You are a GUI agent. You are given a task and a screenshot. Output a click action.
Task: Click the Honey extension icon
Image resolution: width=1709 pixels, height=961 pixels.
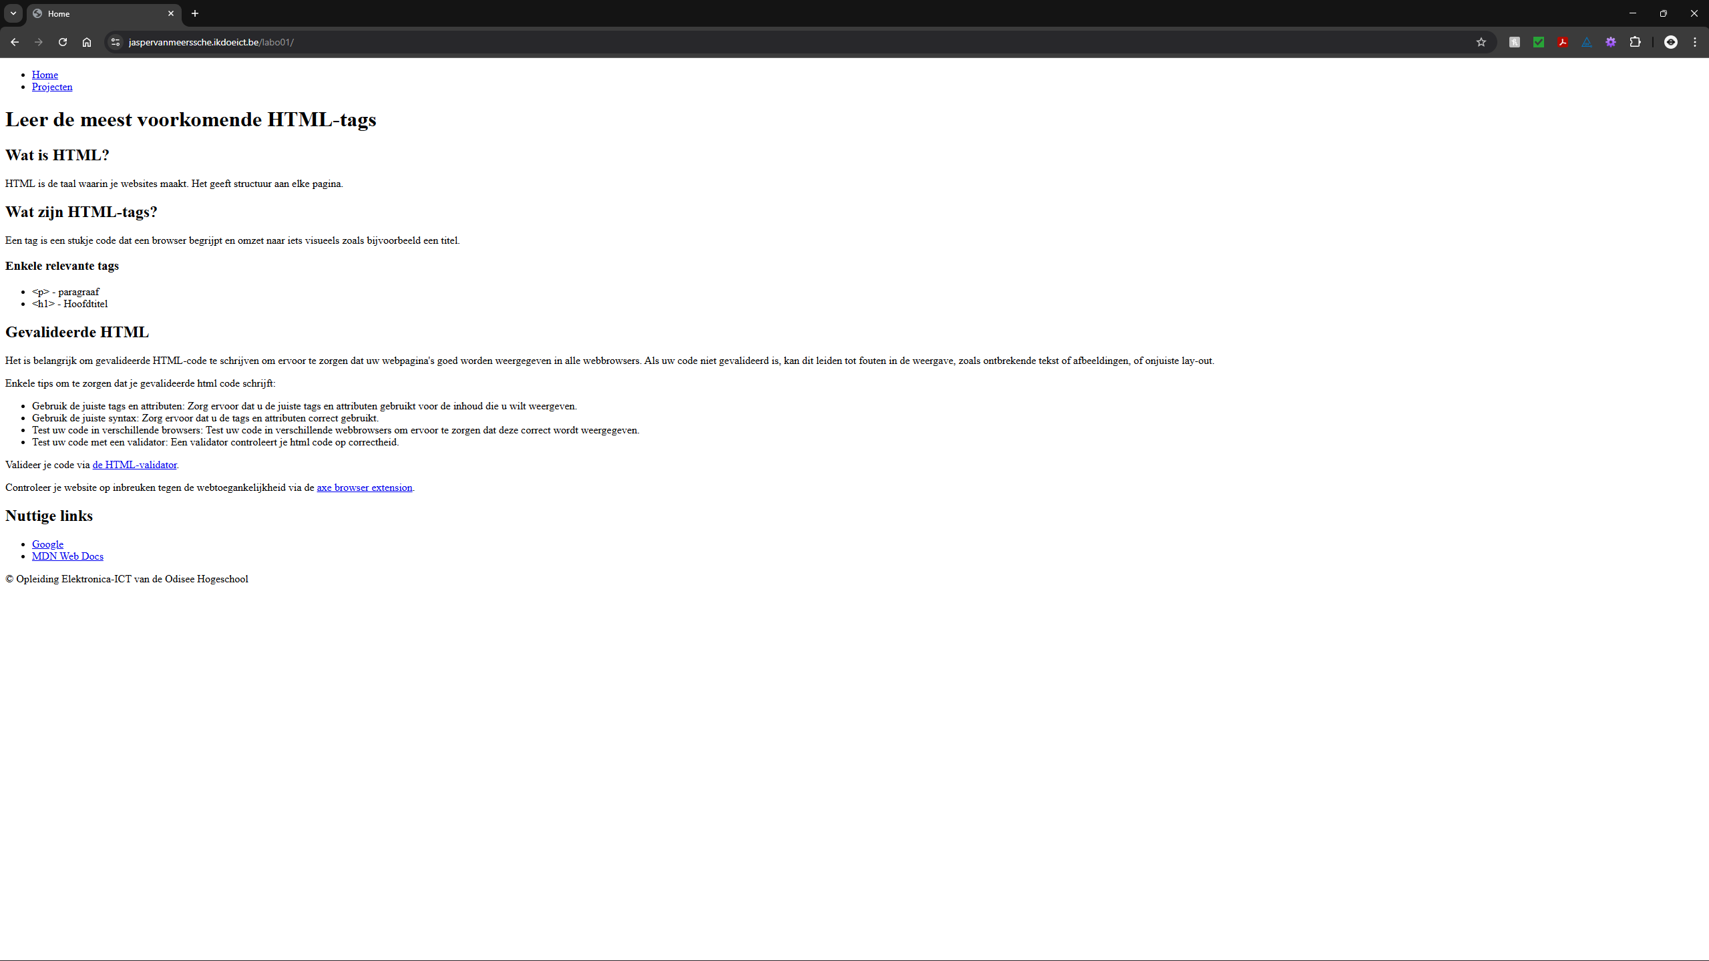pos(1514,42)
